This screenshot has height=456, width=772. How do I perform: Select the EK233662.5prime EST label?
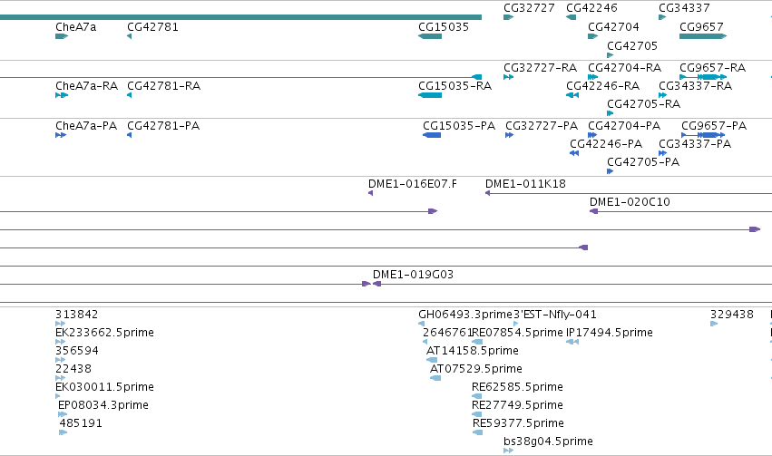[104, 333]
